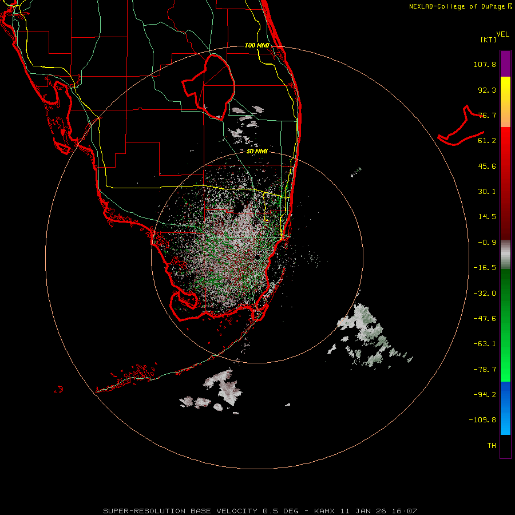This screenshot has height=515, width=515.
Task: Select the 76.7 velocity scale value
Action: (487, 115)
